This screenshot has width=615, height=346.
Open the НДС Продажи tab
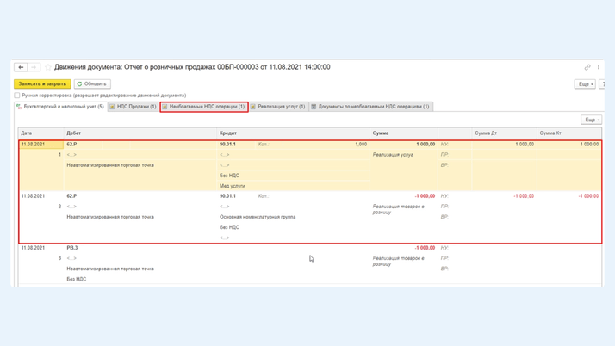133,107
